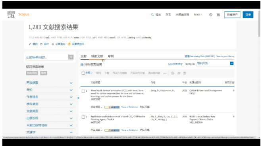Open the sort-by dropdown arrow
The width and height of the screenshot is (262, 146).
coord(231,63)
